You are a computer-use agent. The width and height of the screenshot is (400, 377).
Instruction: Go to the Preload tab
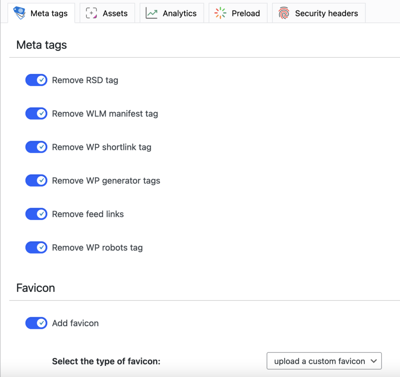(238, 13)
